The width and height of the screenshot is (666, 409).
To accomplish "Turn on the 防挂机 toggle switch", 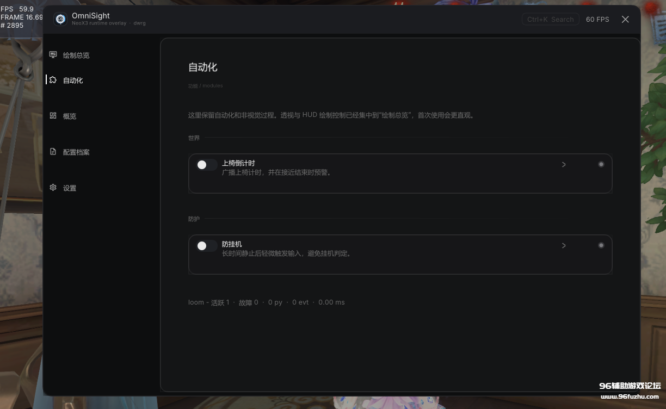I will (x=207, y=246).
